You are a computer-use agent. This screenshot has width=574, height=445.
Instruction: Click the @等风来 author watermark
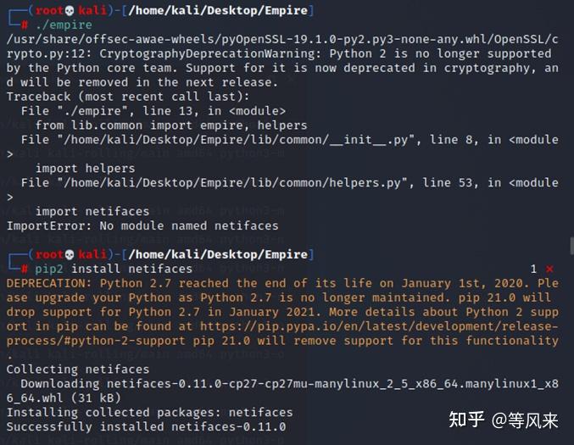tap(525, 420)
